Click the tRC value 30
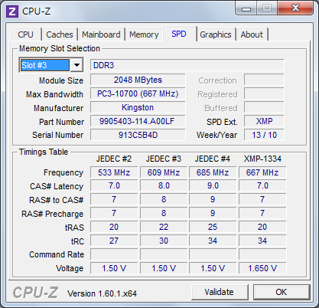The image size is (319, 308). 164,241
